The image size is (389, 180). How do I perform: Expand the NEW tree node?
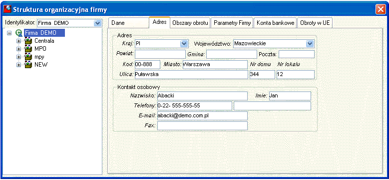click(x=18, y=65)
